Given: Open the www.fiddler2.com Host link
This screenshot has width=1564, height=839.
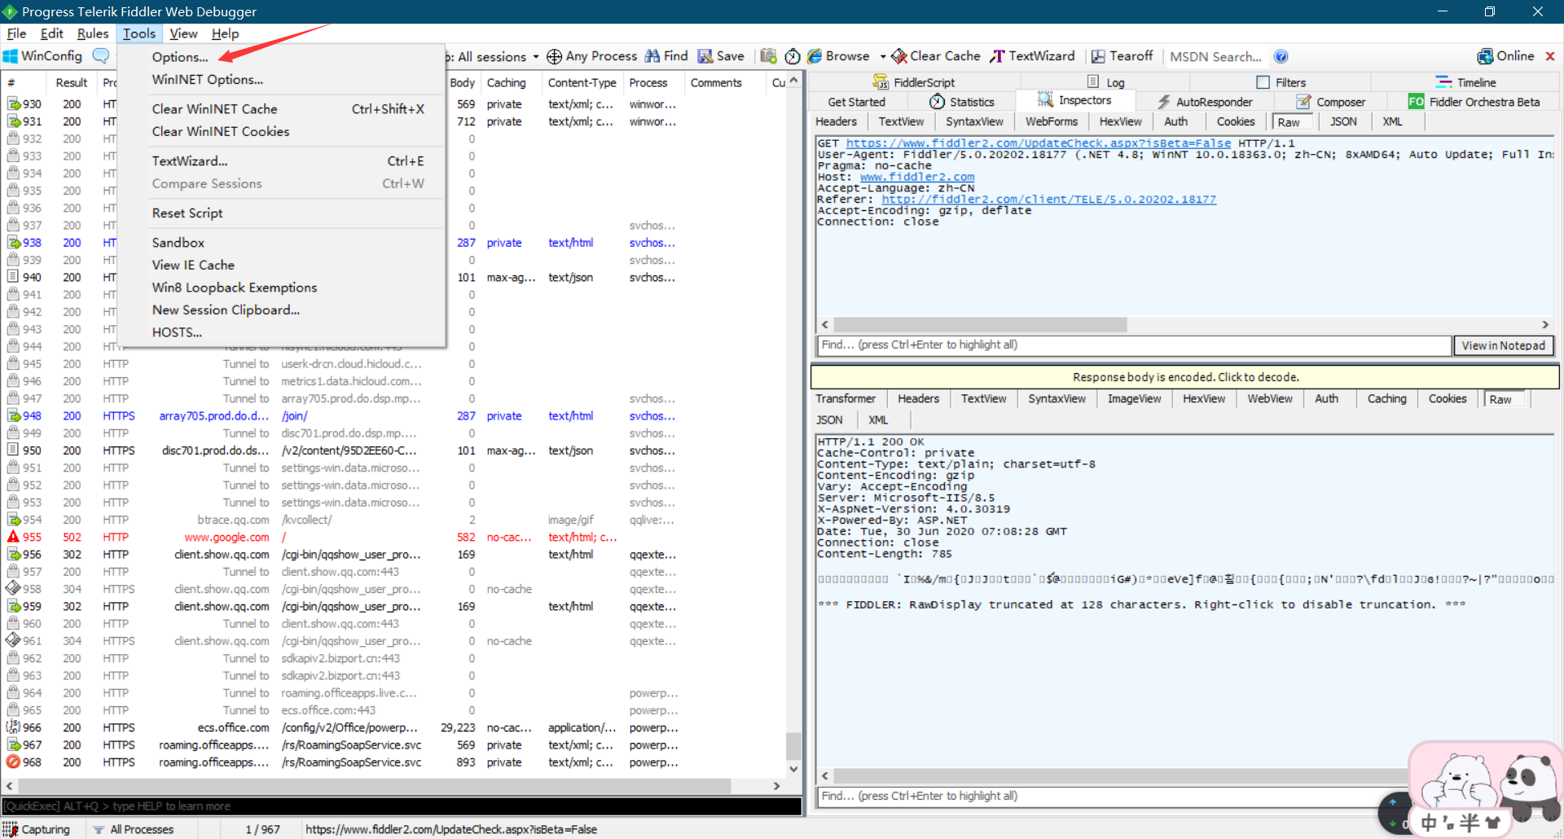Looking at the screenshot, I should [917, 177].
